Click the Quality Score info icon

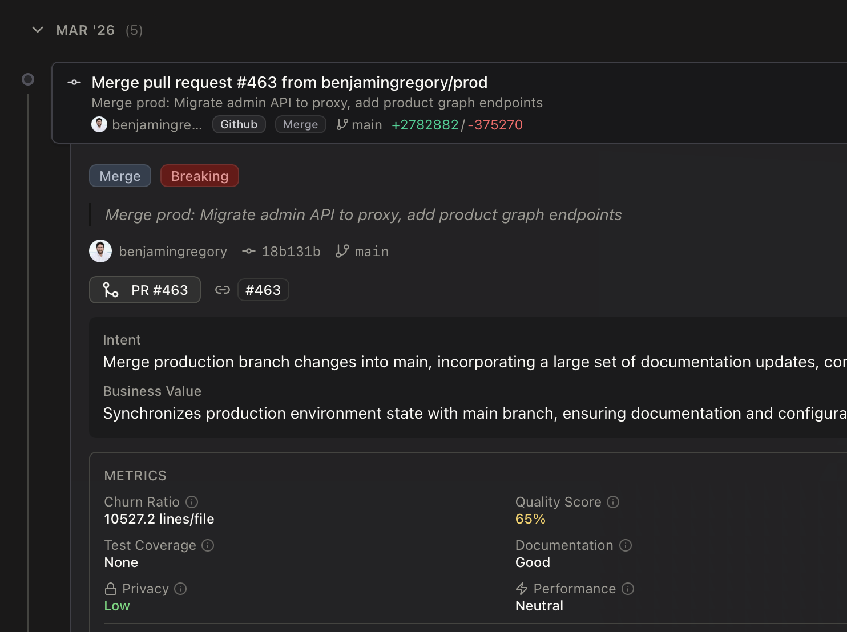613,502
